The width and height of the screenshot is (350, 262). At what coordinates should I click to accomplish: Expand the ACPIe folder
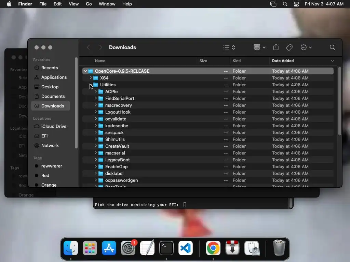click(96, 91)
